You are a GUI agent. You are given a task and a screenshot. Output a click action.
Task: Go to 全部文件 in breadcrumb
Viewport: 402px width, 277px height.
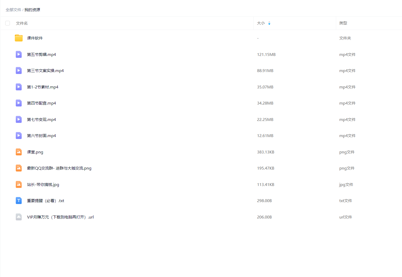tap(13, 10)
